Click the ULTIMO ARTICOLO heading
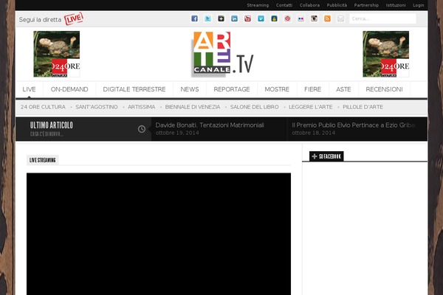Screen dimensions: 443x295 [x=52, y=125]
